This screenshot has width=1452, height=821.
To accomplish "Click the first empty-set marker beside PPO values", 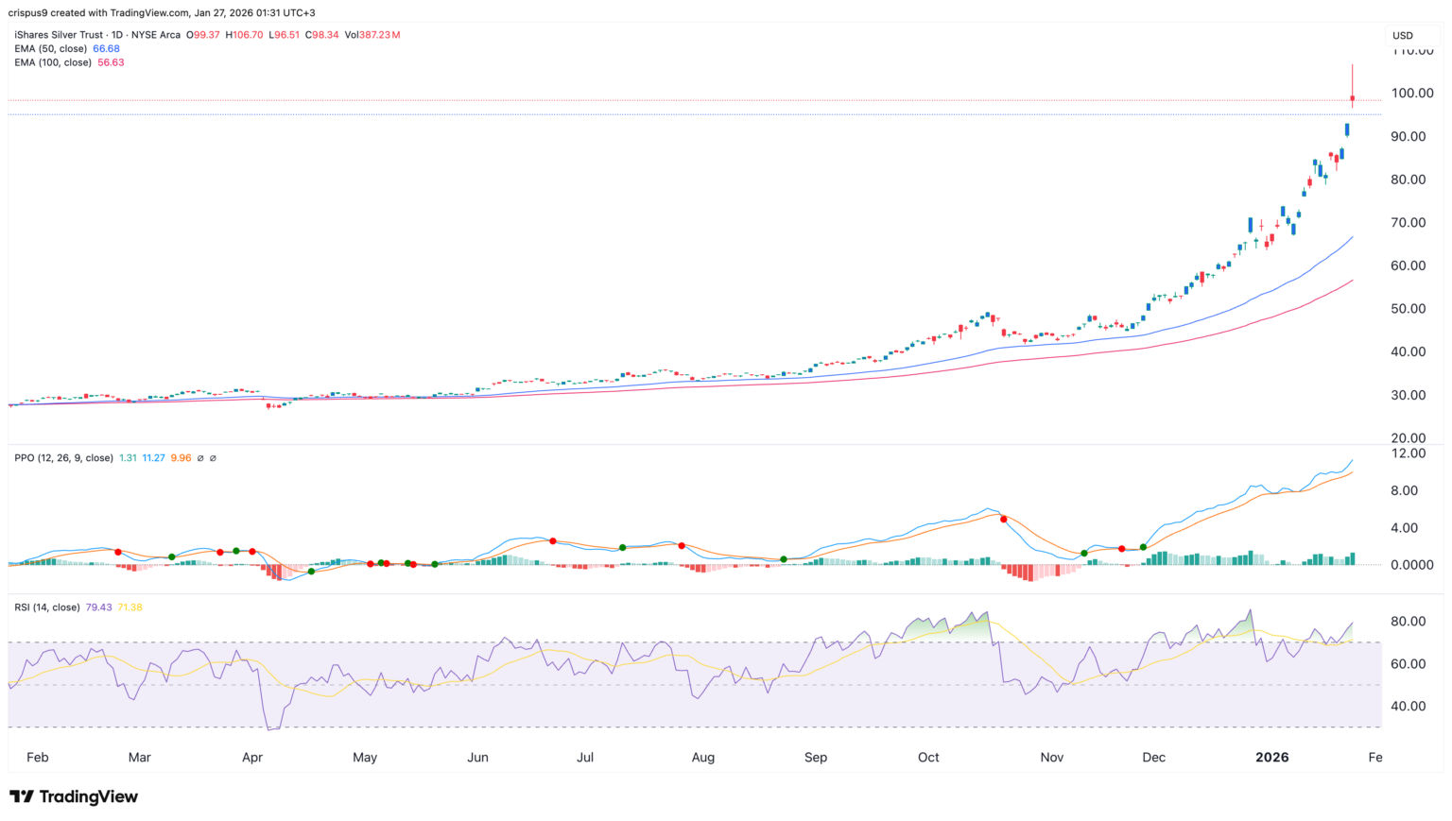I will click(199, 458).
